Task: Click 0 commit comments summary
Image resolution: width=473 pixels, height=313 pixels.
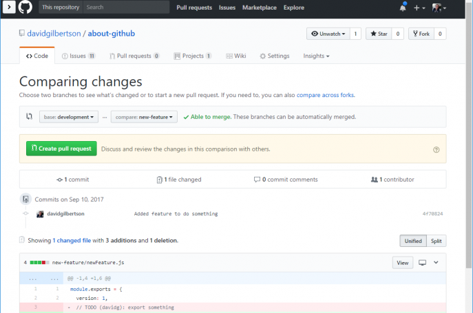Action: point(286,180)
